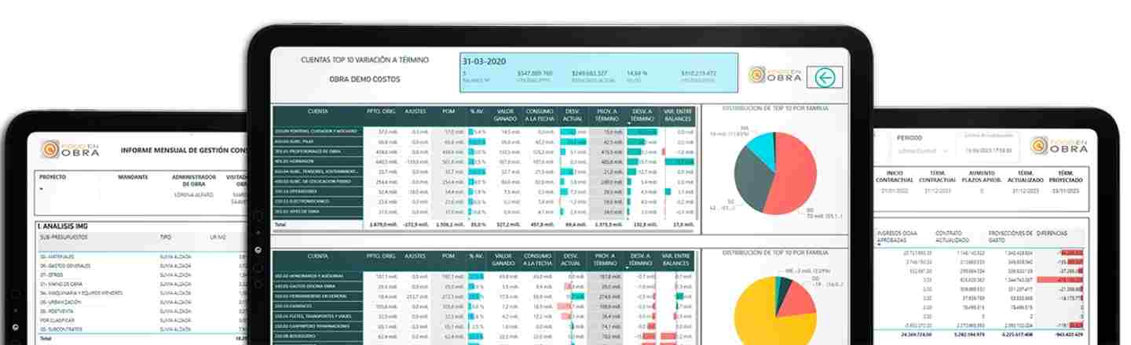Click the TIPO column header on left tablet
Screen dimensions: 1131x345
(166, 236)
